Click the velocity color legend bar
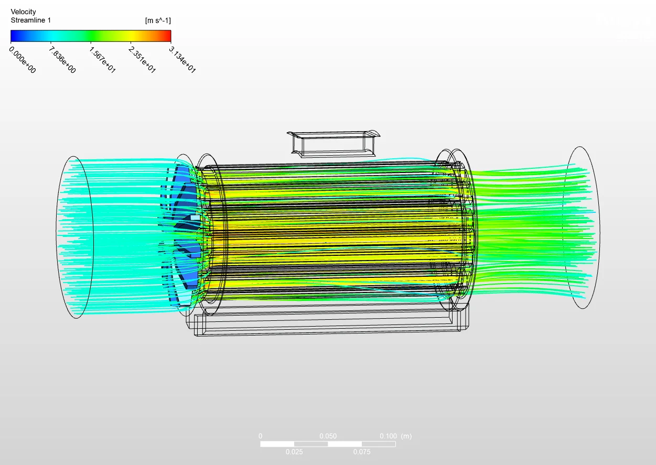Viewport: 656px width, 465px height. 91,36
